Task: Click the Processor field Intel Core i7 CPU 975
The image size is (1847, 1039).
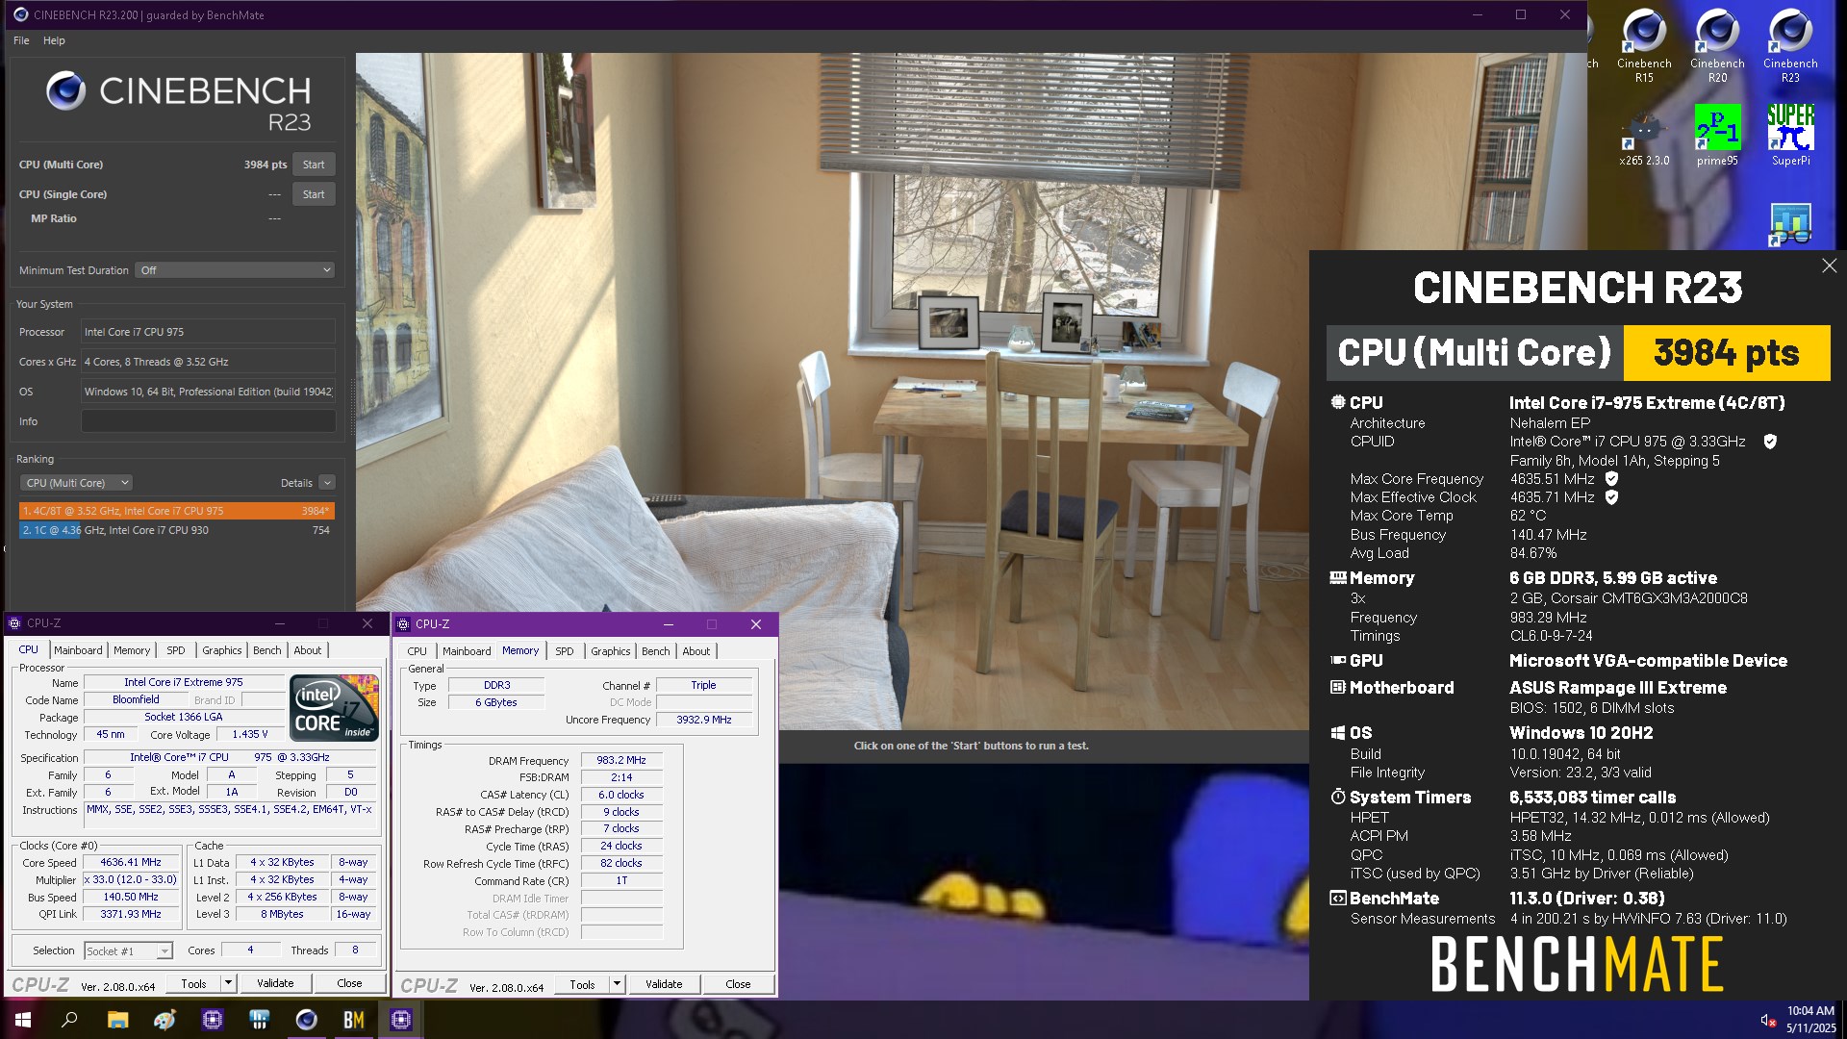Action: [x=208, y=332]
